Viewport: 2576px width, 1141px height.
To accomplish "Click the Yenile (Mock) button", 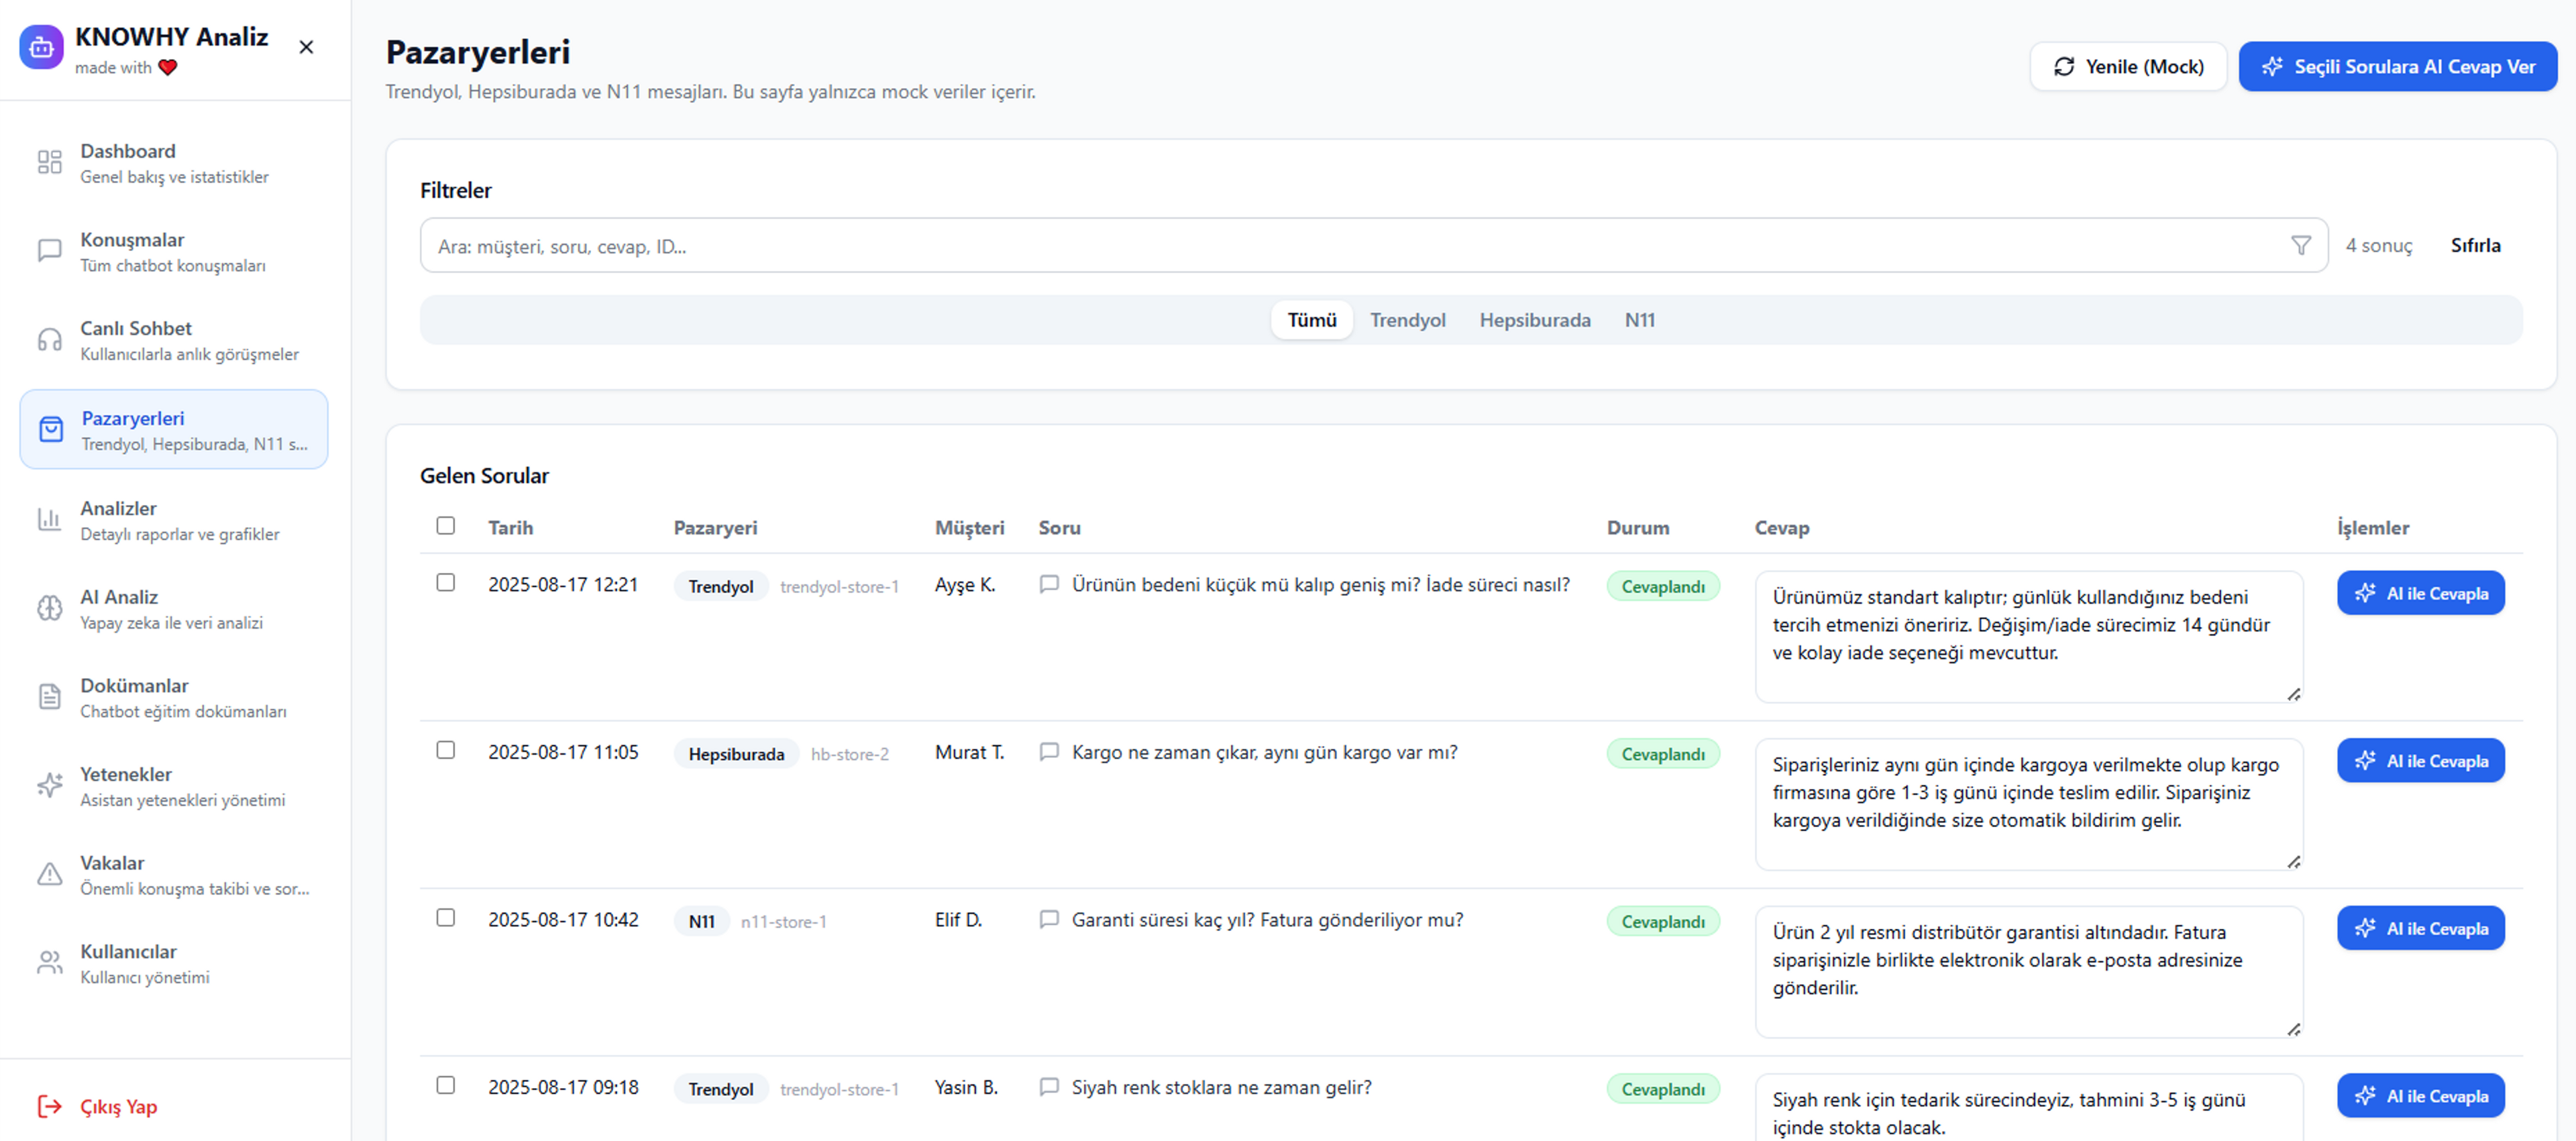I will [2128, 67].
